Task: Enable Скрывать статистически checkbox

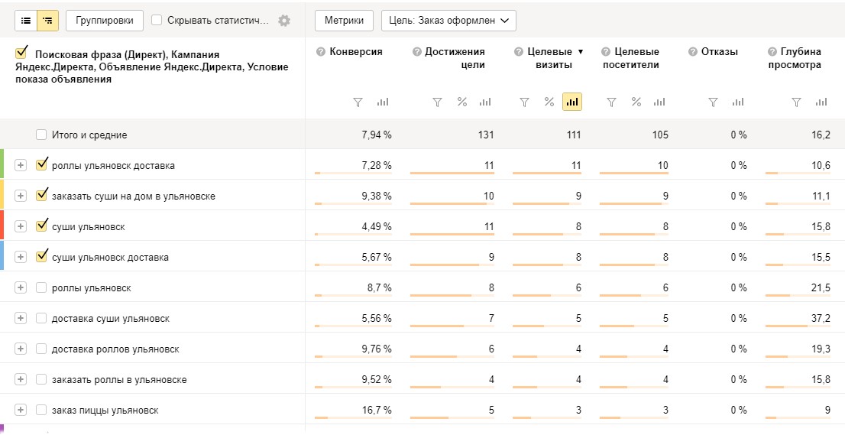Action: tap(157, 21)
